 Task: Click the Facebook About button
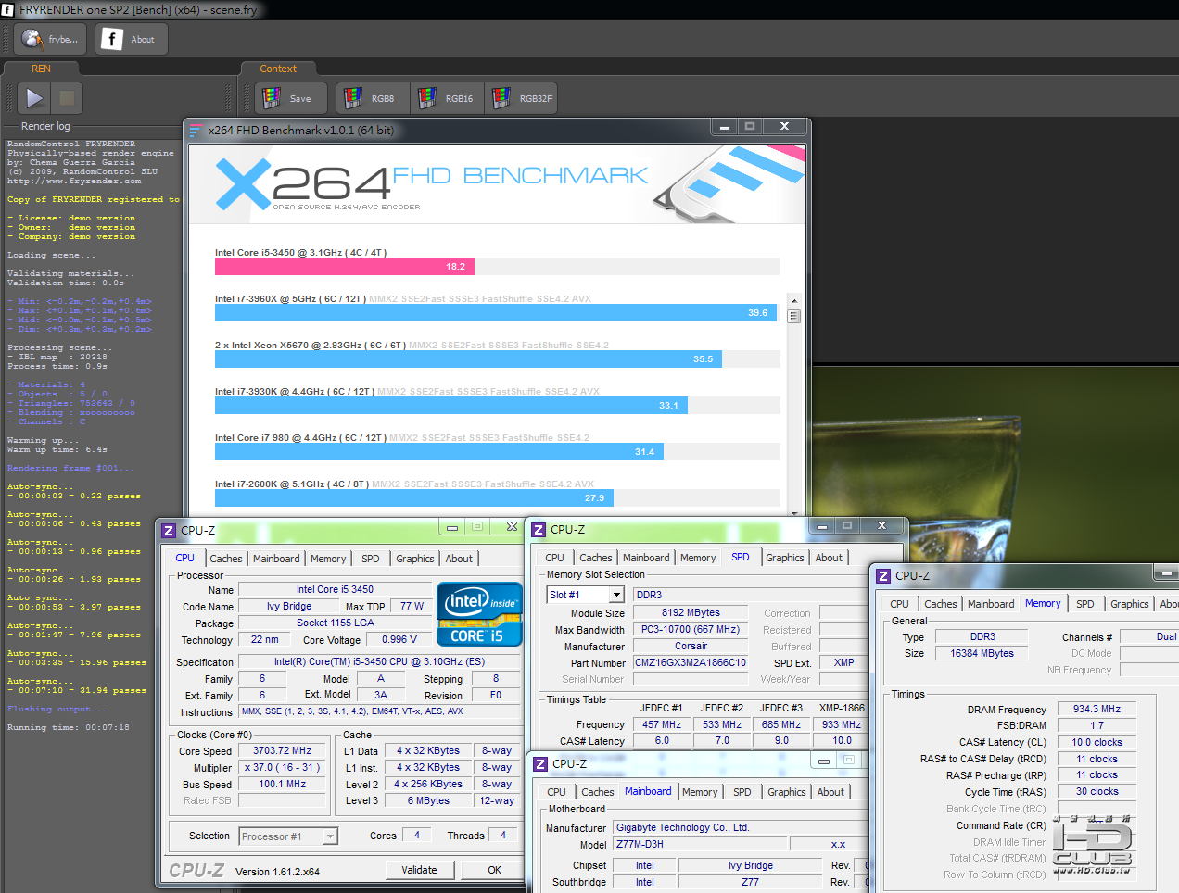tap(131, 39)
